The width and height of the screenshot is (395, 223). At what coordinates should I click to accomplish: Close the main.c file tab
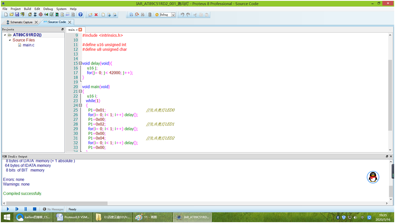pos(80,30)
